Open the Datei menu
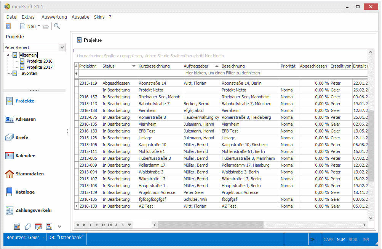The image size is (382, 249). pyautogui.click(x=12, y=17)
